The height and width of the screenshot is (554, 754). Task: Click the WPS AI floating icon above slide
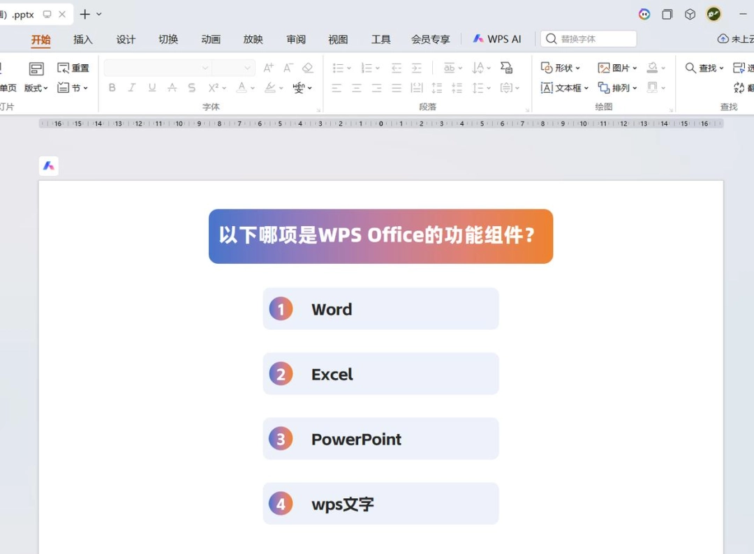pos(49,166)
